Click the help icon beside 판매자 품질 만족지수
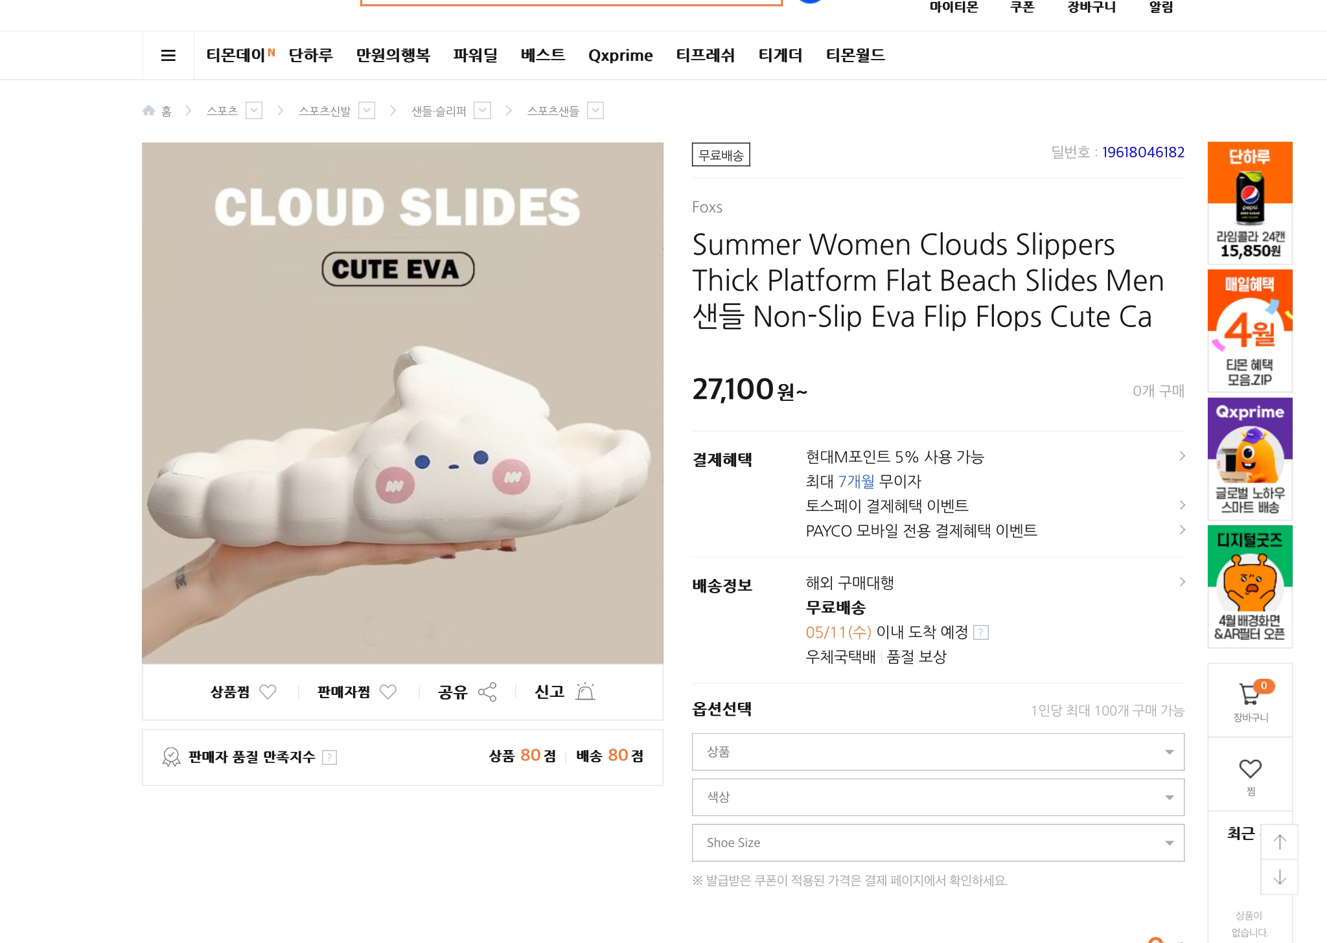This screenshot has width=1327, height=943. pos(329,757)
